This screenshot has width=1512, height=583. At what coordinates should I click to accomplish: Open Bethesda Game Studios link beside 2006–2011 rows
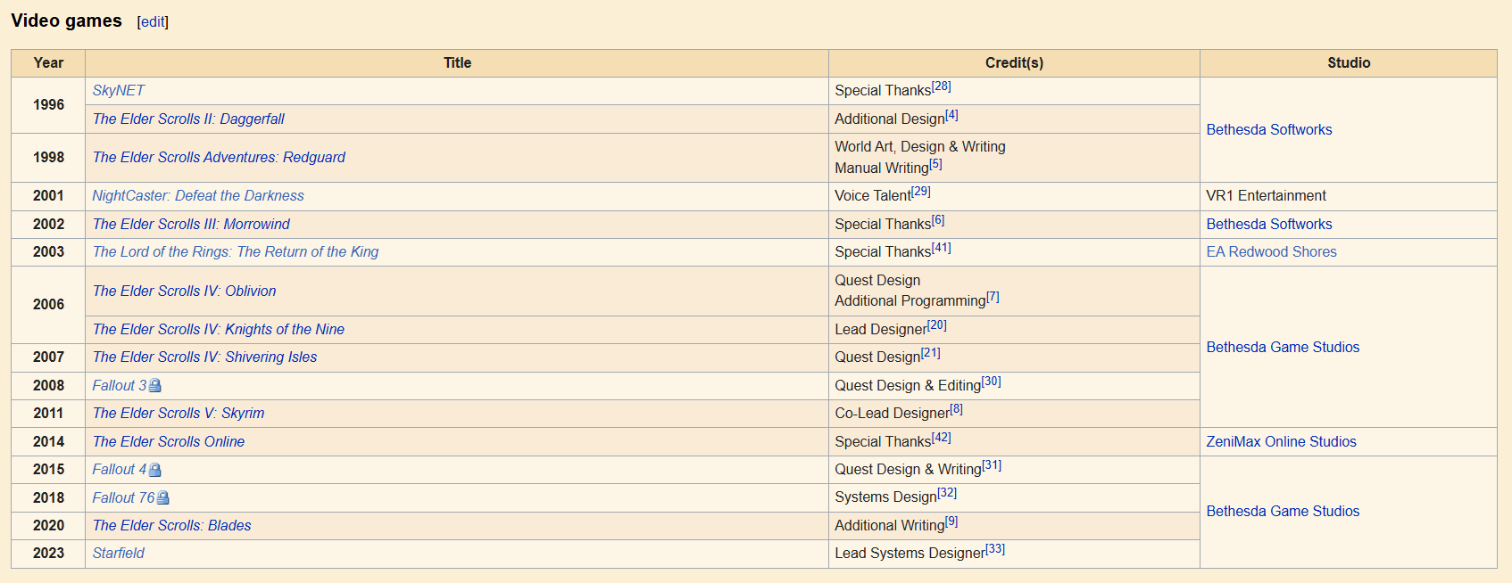click(1283, 348)
